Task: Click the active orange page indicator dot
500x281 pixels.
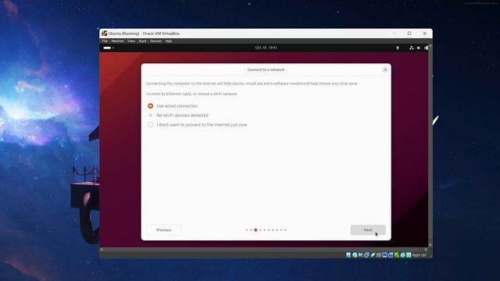Action: (255, 229)
